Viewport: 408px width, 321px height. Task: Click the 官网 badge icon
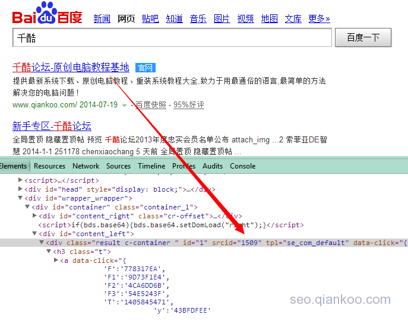click(146, 68)
